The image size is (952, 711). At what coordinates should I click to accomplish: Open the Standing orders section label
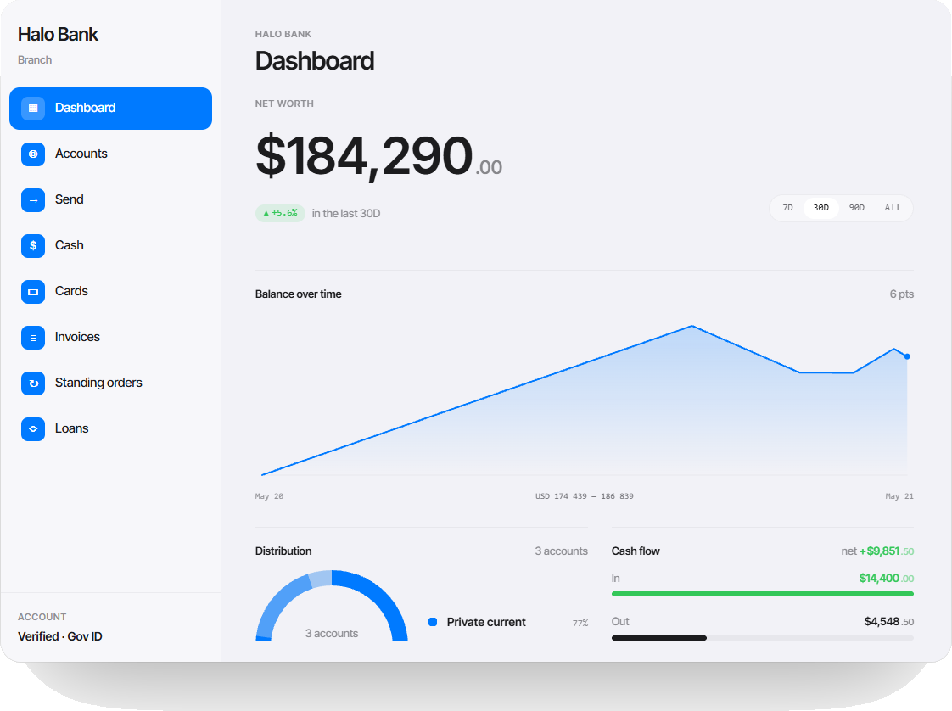point(98,383)
